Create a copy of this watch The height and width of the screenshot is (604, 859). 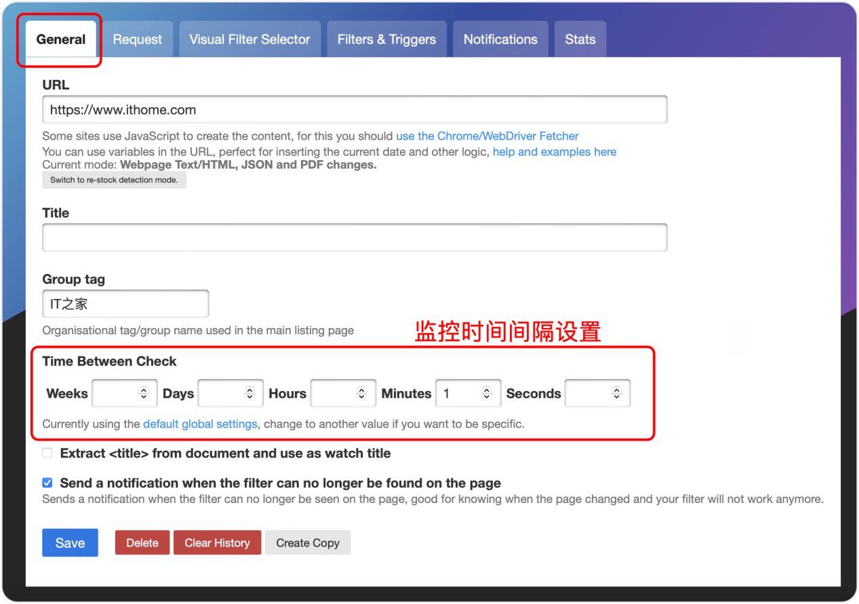tap(307, 542)
